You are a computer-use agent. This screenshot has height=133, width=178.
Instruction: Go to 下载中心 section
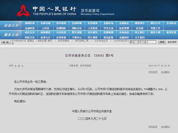(x=77, y=37)
